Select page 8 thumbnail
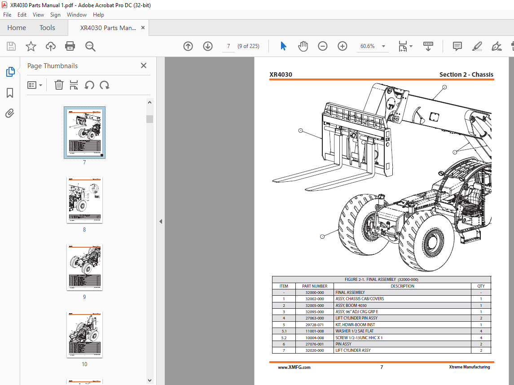The width and height of the screenshot is (514, 385). pos(84,200)
